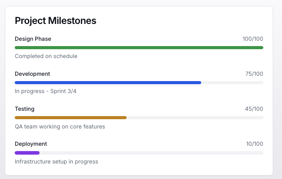
Task: Select the Deployment milestone label
Action: point(31,144)
